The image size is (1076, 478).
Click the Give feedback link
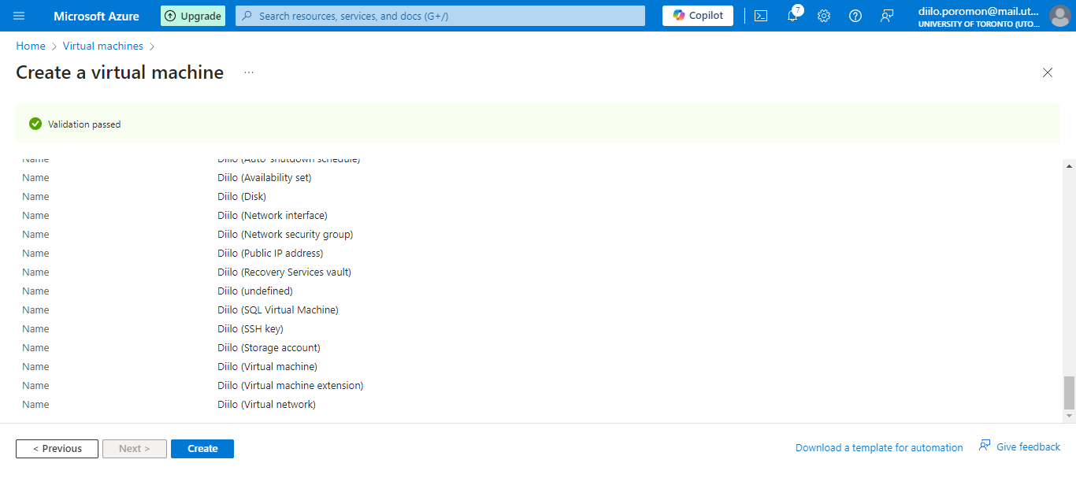[1019, 447]
